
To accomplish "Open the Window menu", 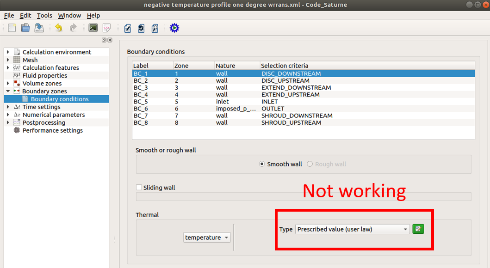I will (69, 16).
